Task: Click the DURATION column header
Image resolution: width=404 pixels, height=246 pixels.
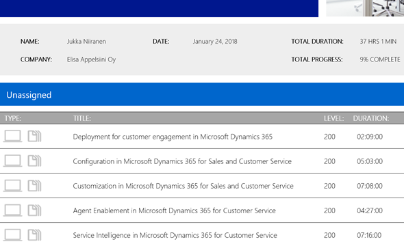Action: pos(370,118)
